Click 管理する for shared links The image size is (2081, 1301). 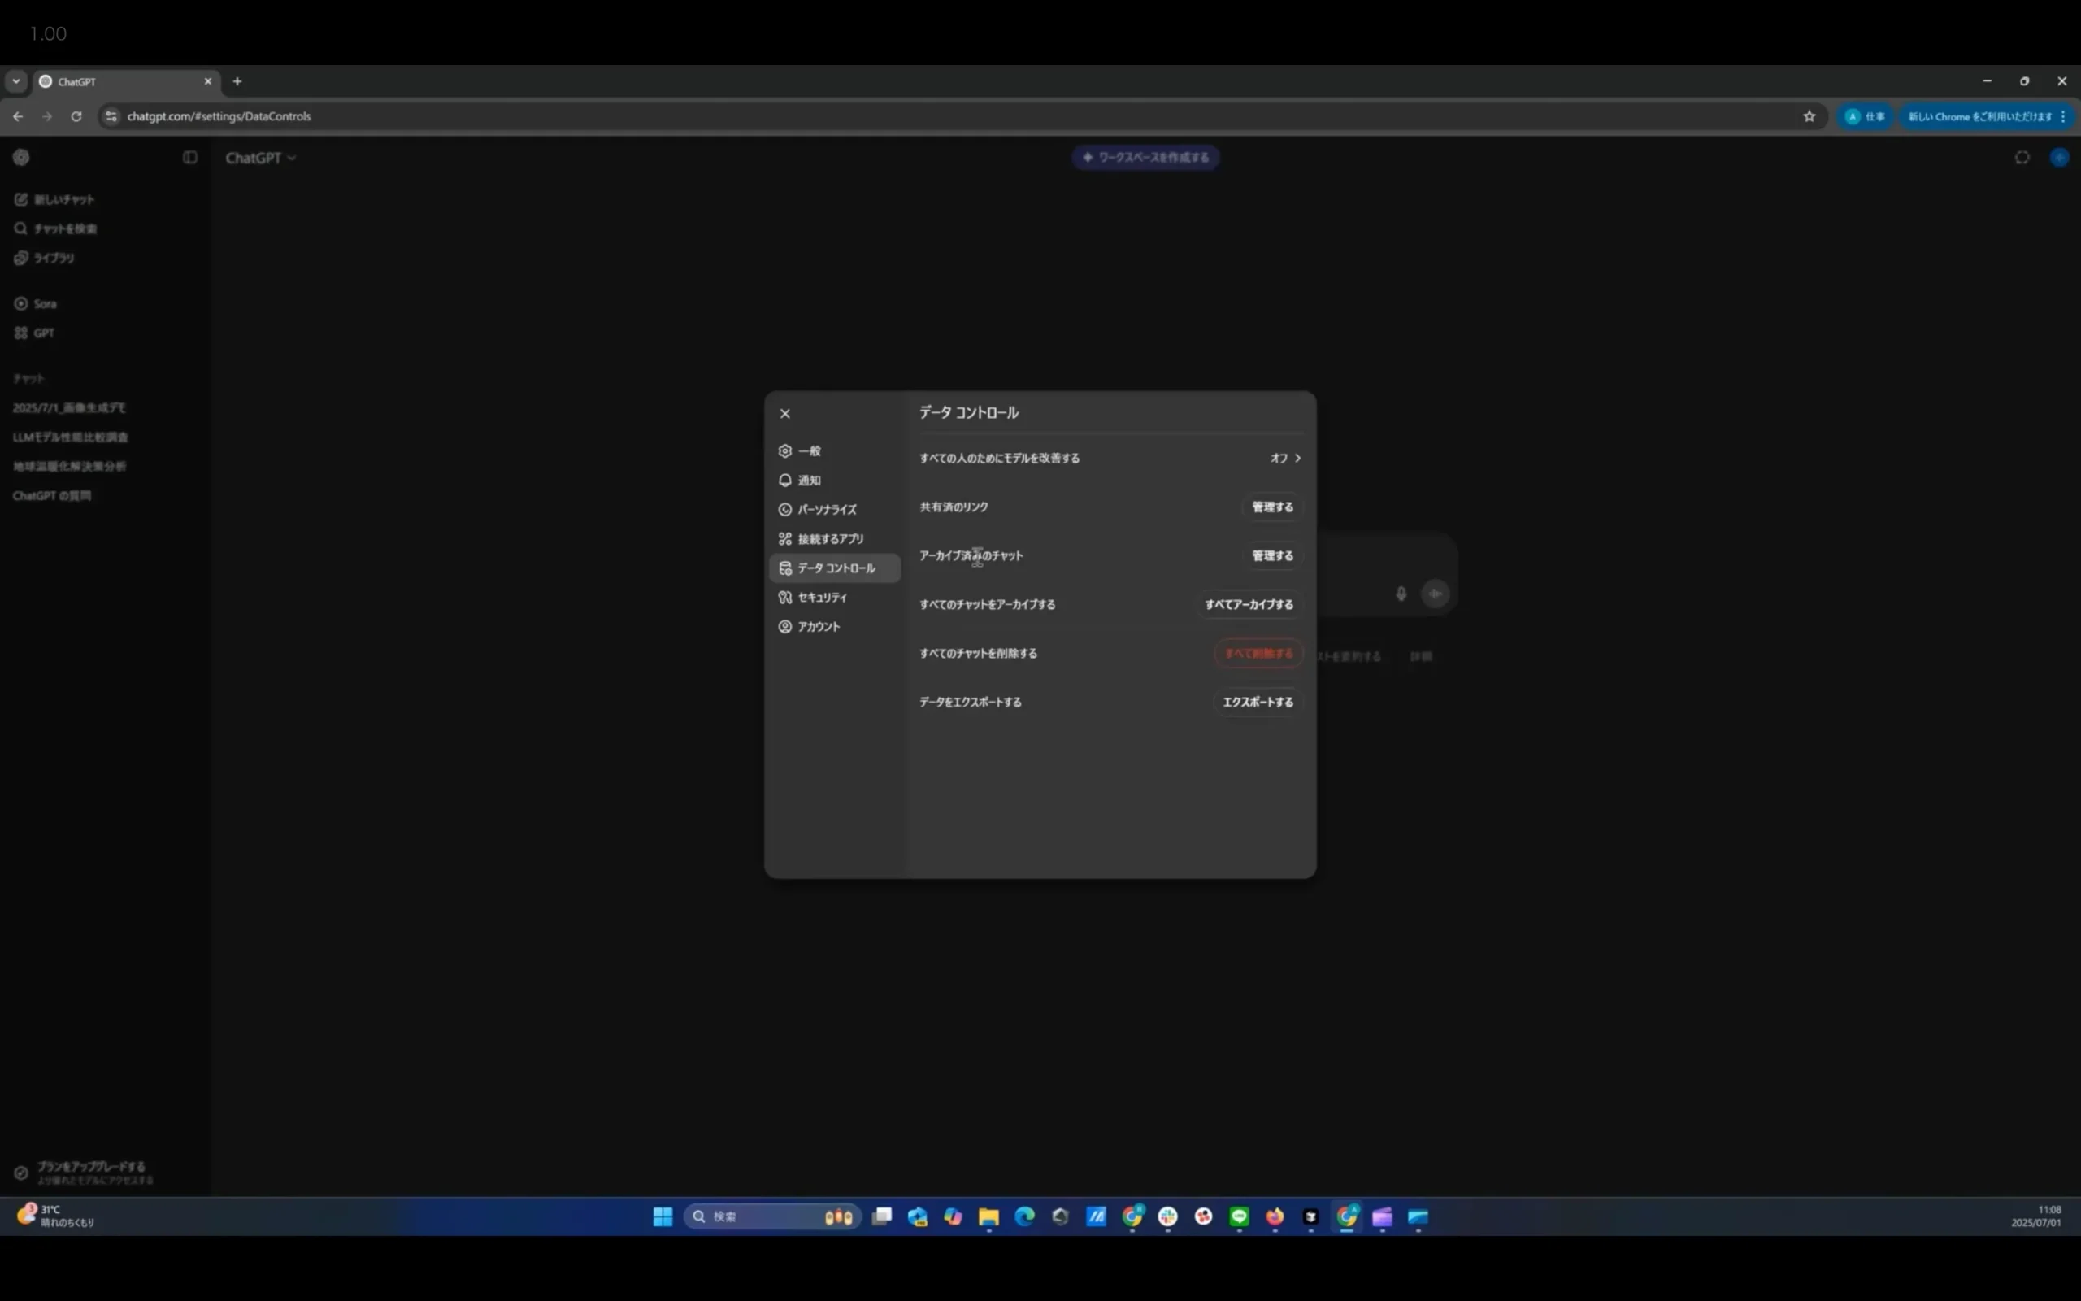[1272, 507]
